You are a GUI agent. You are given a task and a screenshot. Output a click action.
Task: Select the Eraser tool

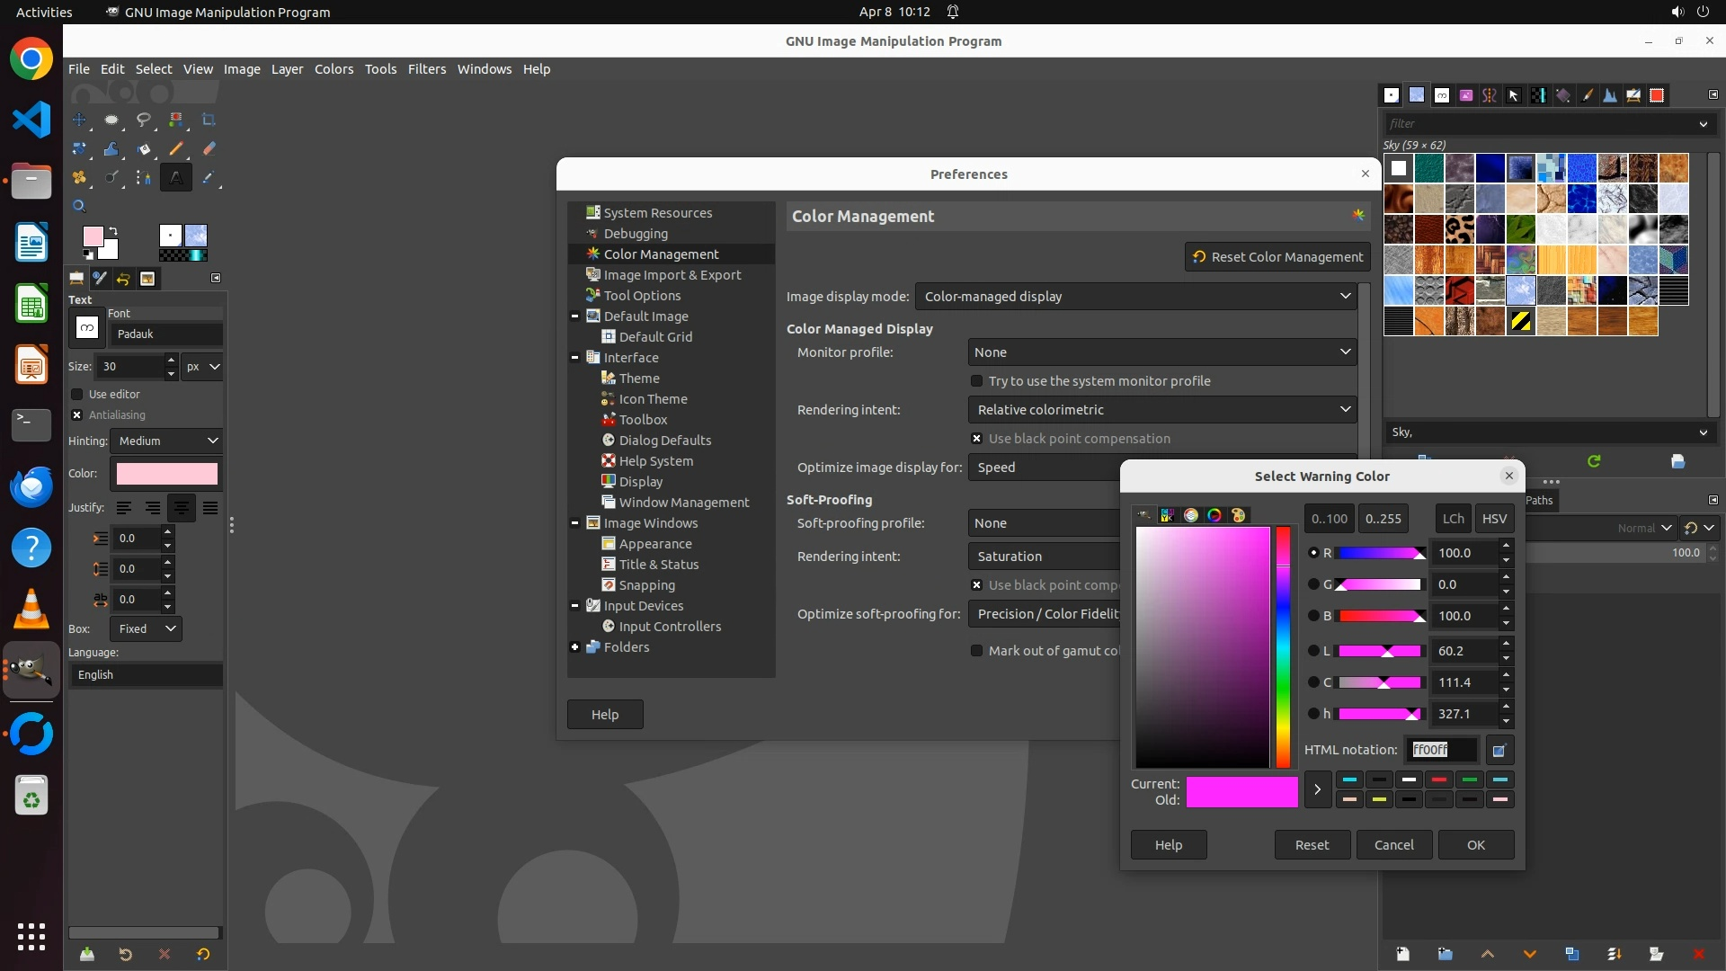point(209,149)
